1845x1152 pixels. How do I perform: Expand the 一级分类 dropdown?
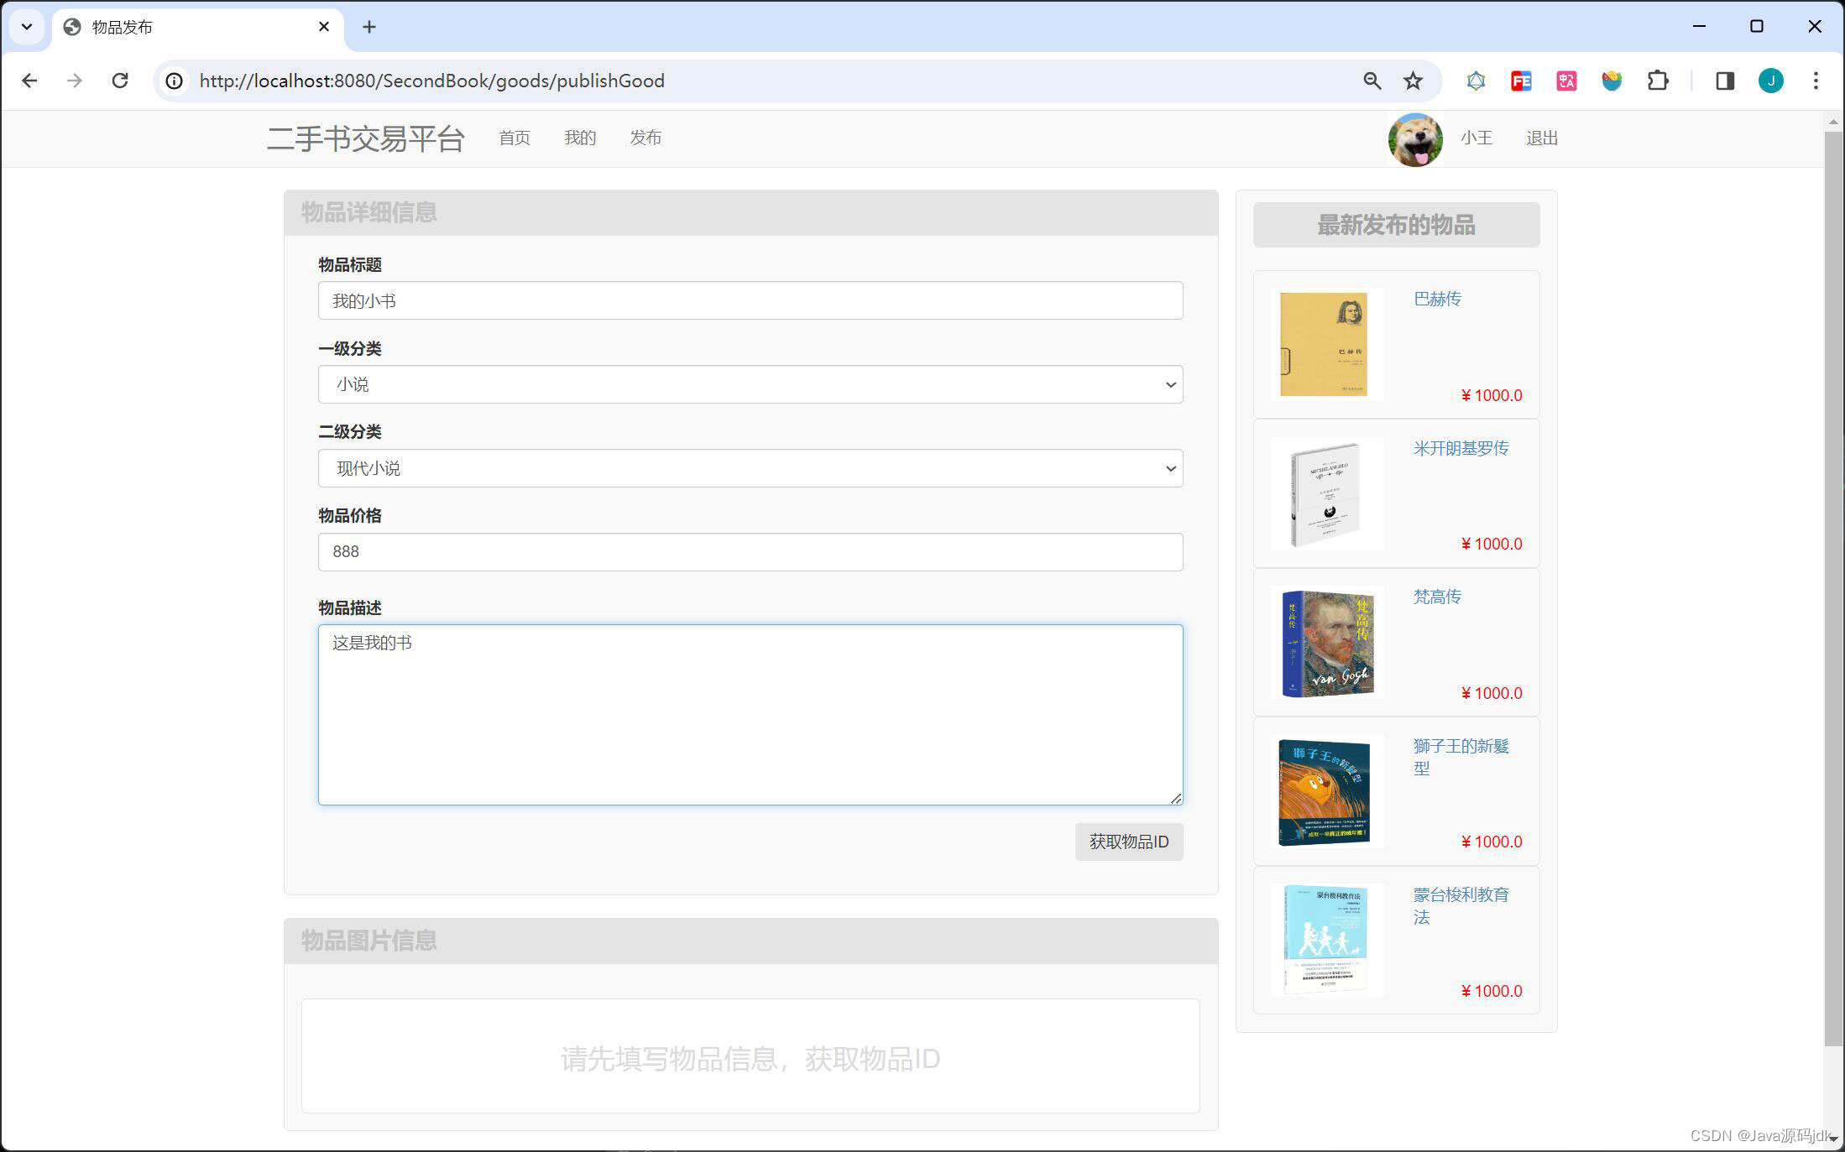[x=750, y=384]
